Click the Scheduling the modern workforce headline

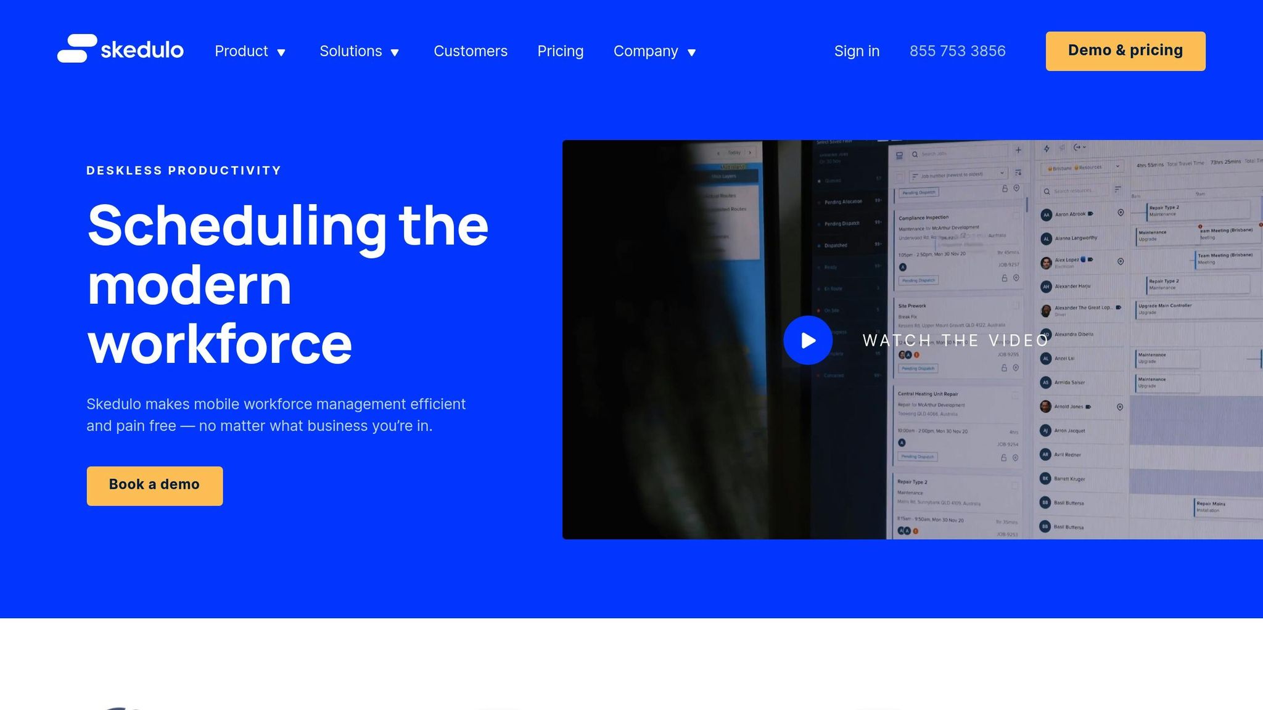tap(288, 284)
